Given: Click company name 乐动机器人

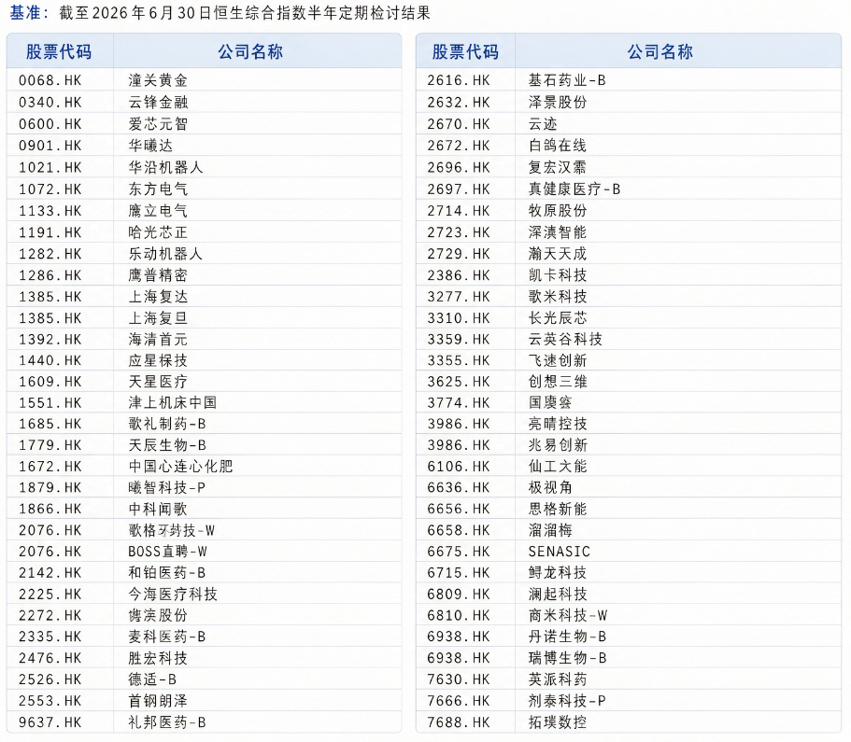Looking at the screenshot, I should click(x=165, y=254).
